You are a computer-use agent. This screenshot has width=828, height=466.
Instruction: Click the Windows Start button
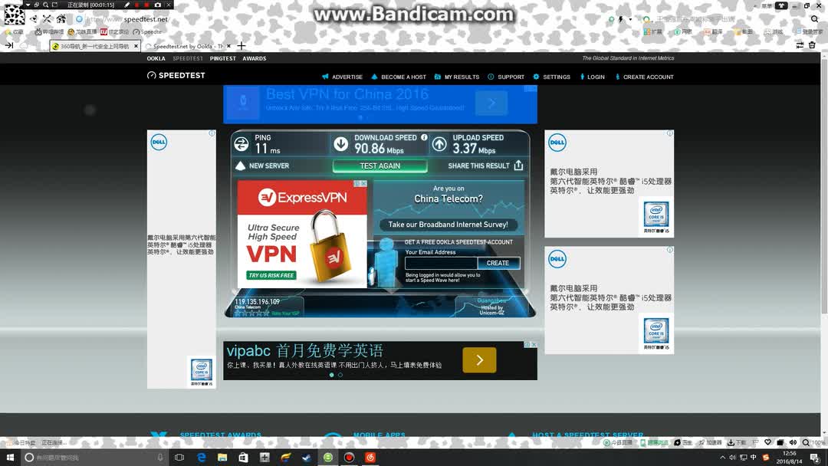coord(9,458)
